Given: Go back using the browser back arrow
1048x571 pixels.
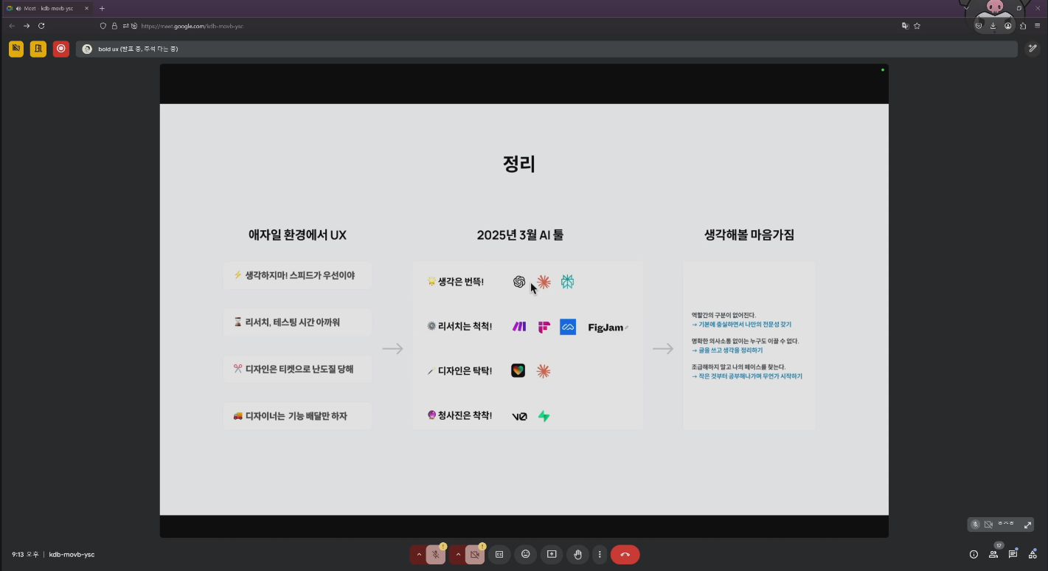Looking at the screenshot, I should point(12,26).
